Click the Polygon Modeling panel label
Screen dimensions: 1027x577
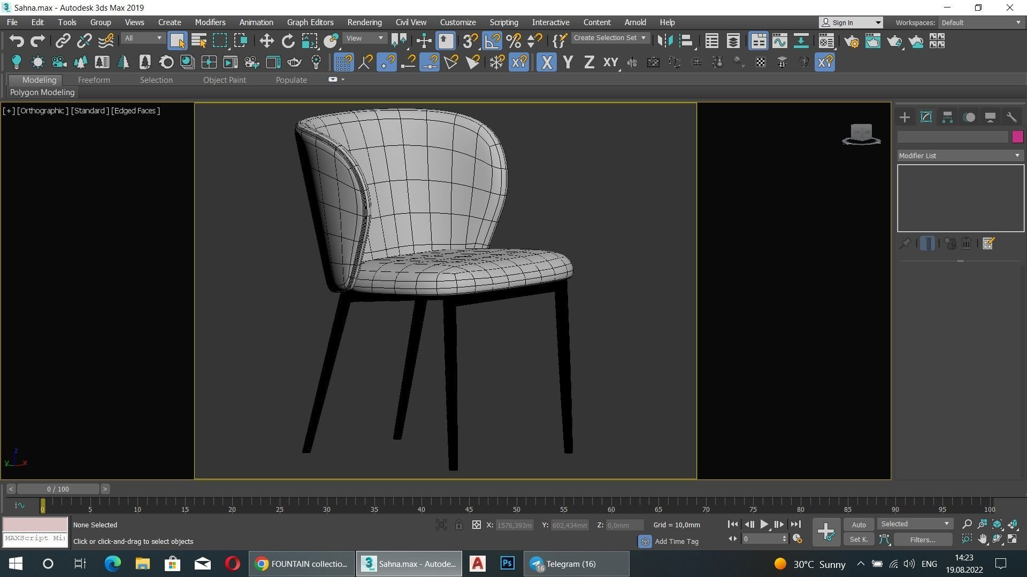click(x=42, y=92)
